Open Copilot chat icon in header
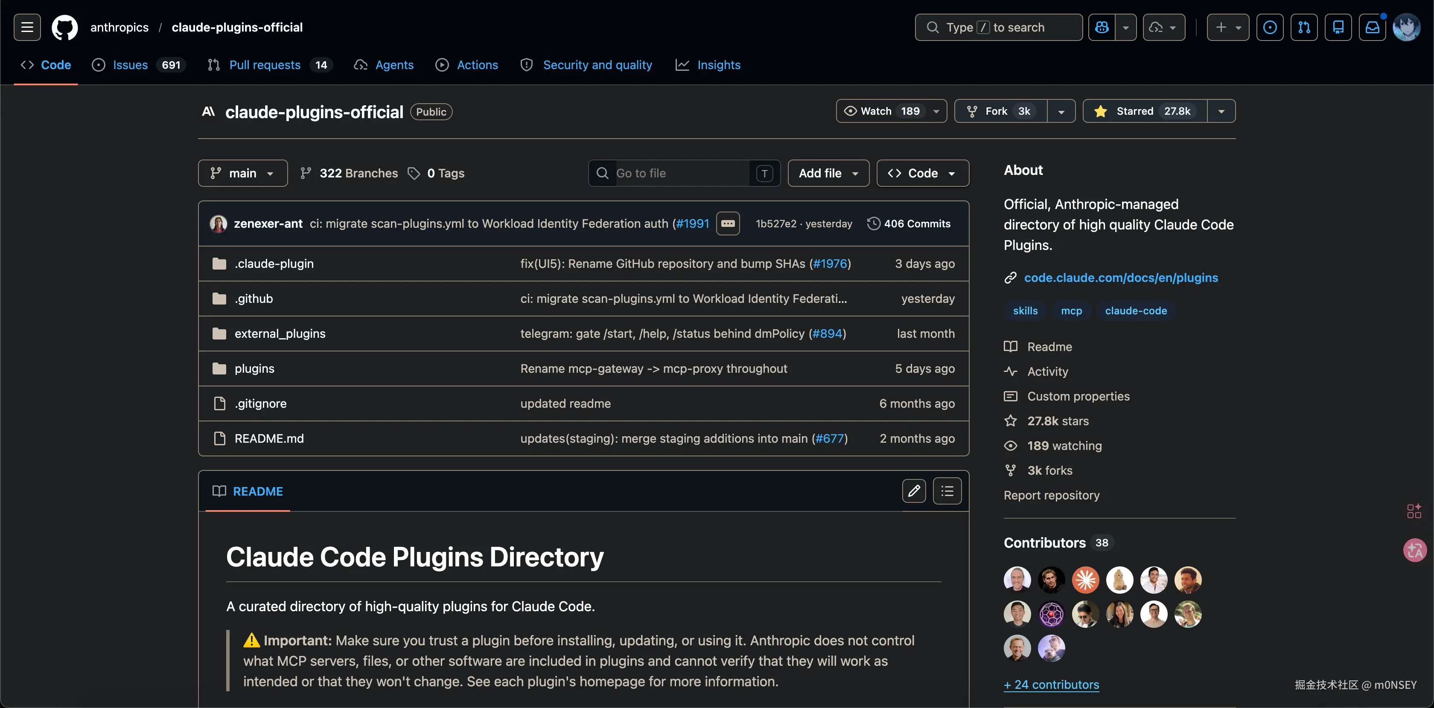 pos(1102,27)
